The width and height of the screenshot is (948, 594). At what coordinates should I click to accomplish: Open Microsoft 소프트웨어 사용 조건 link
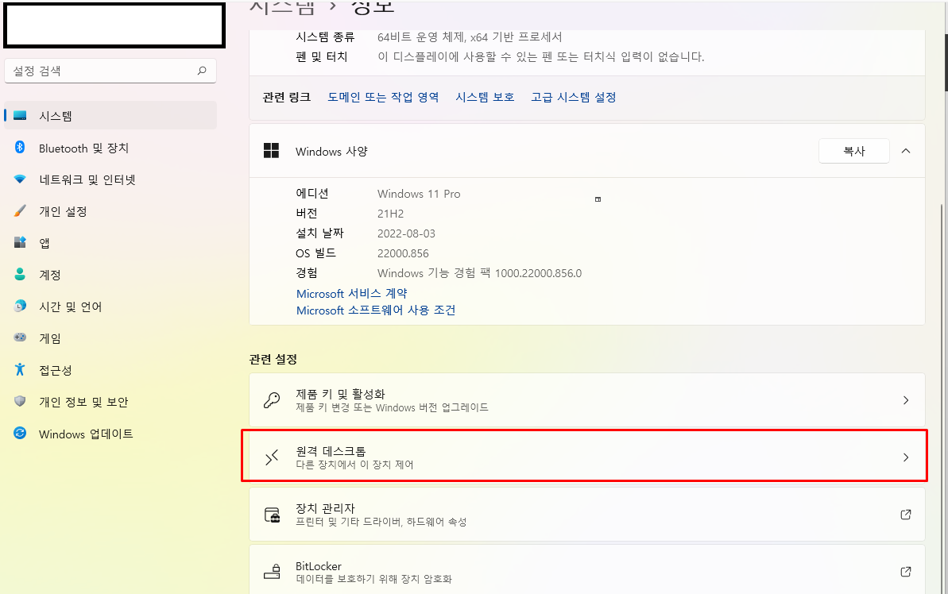click(x=375, y=310)
